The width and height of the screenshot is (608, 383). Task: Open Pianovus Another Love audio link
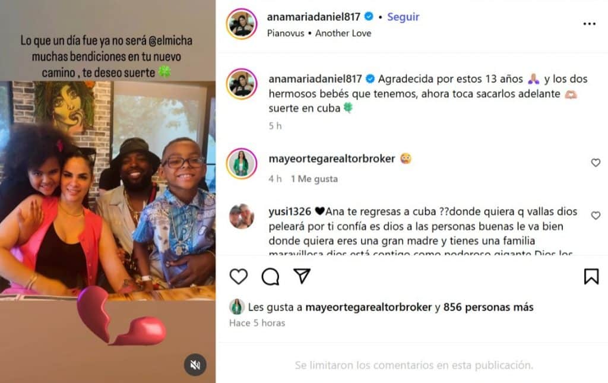pyautogui.click(x=319, y=33)
